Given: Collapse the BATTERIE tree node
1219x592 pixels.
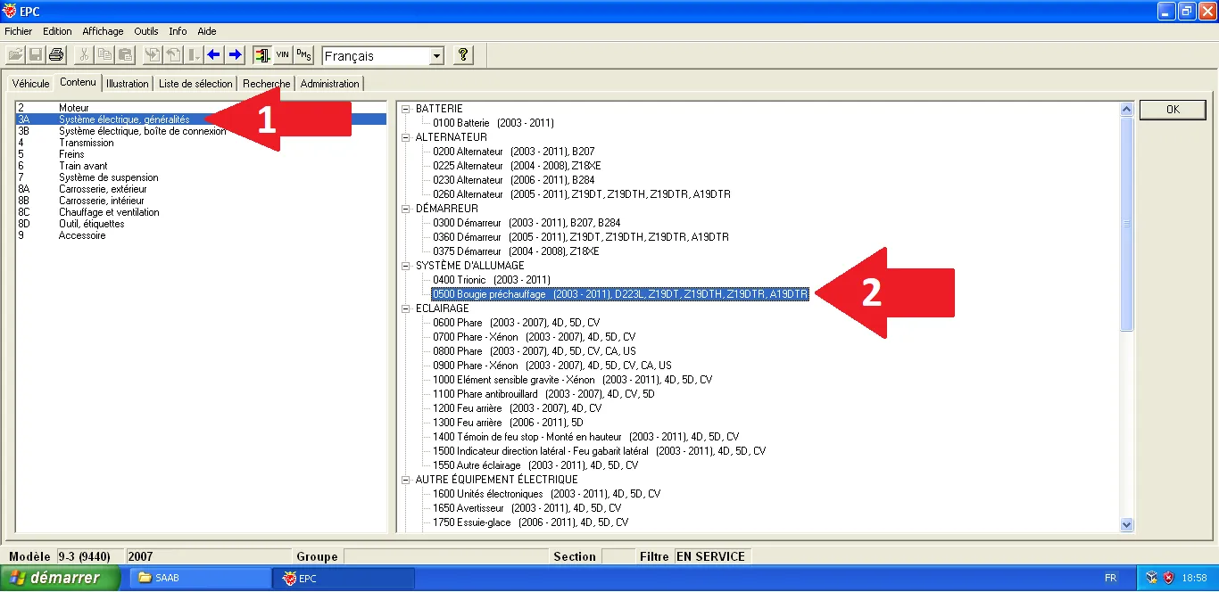Looking at the screenshot, I should point(406,109).
